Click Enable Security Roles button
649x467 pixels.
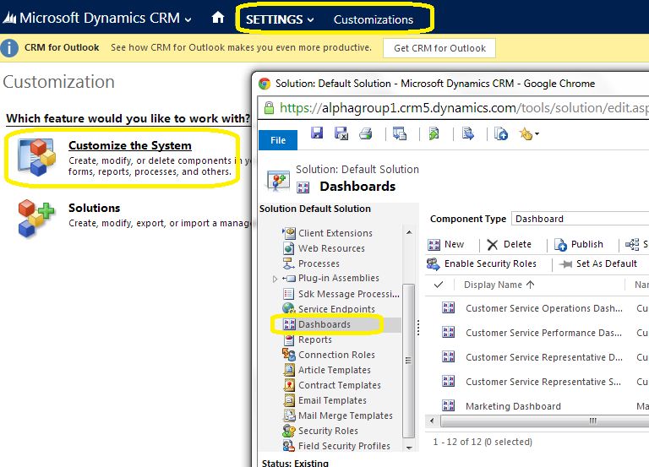tap(482, 263)
